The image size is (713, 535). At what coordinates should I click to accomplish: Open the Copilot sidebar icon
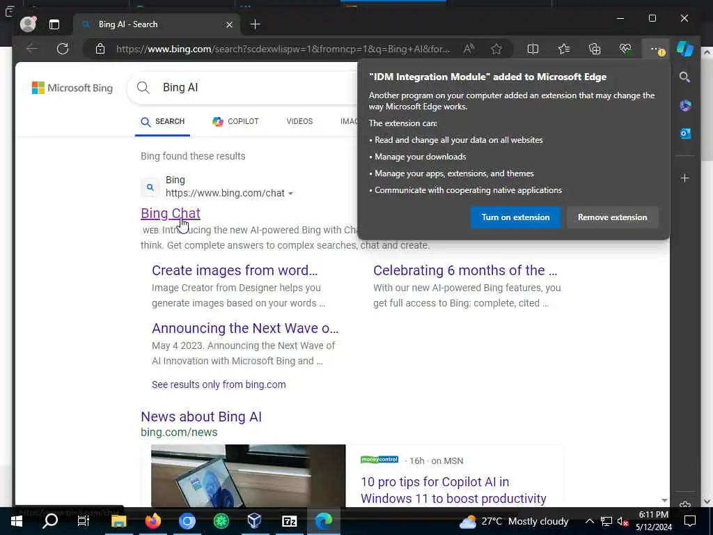tap(685, 49)
